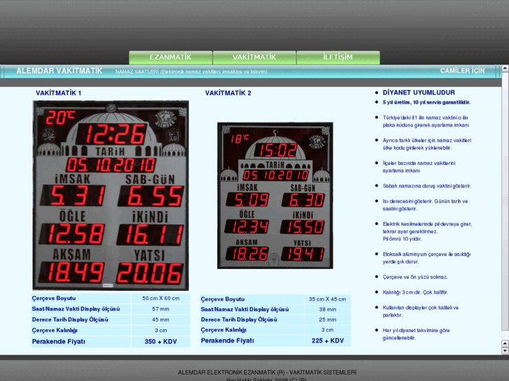Image resolution: width=509 pixels, height=381 pixels.
Task: Click the VAKİTMATİK 2 heading
Action: click(228, 93)
